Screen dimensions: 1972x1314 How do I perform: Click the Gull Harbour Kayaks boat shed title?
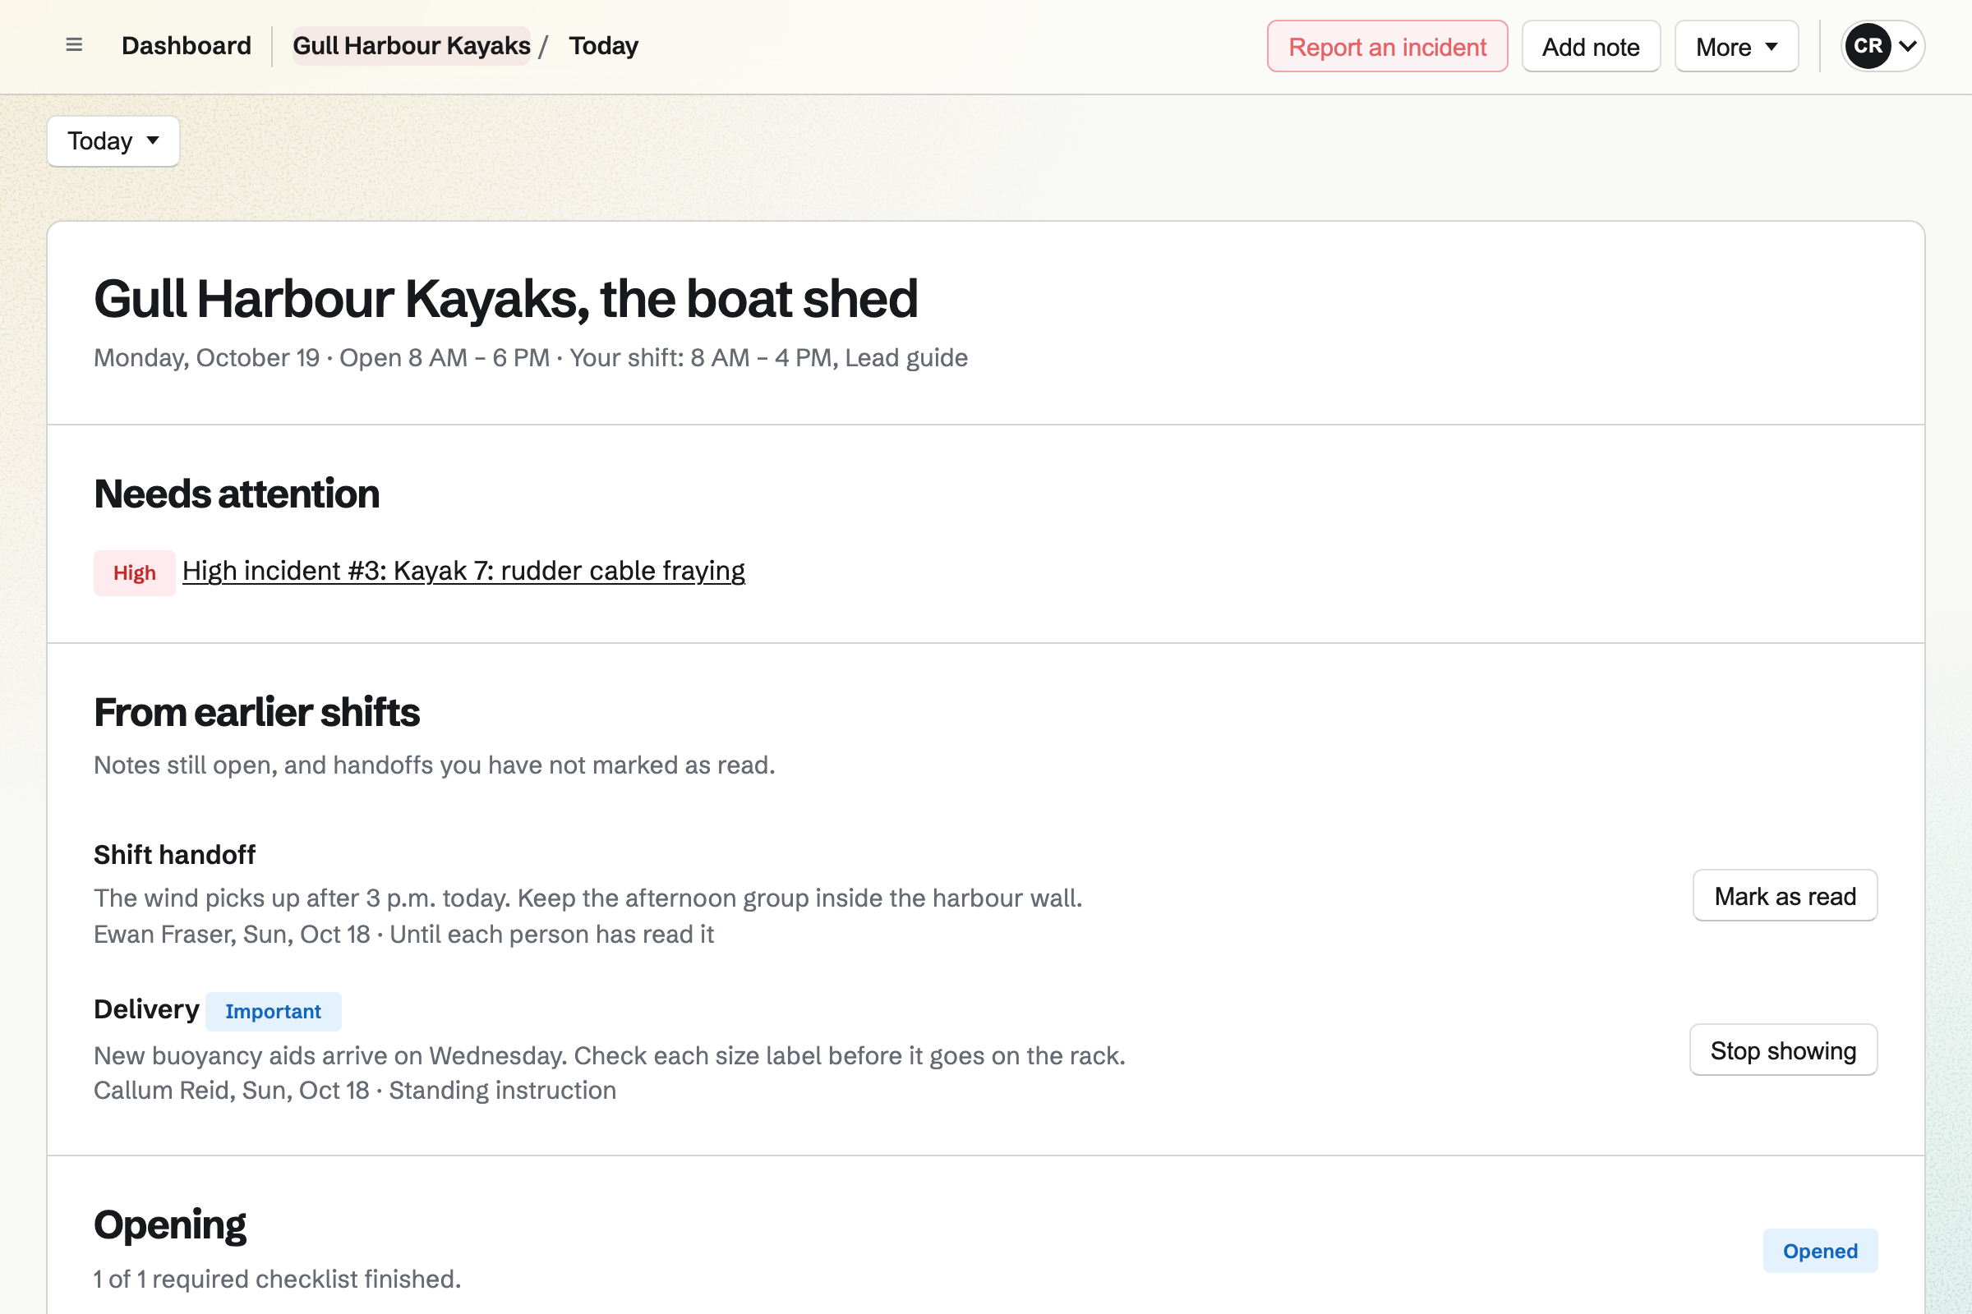pos(505,299)
